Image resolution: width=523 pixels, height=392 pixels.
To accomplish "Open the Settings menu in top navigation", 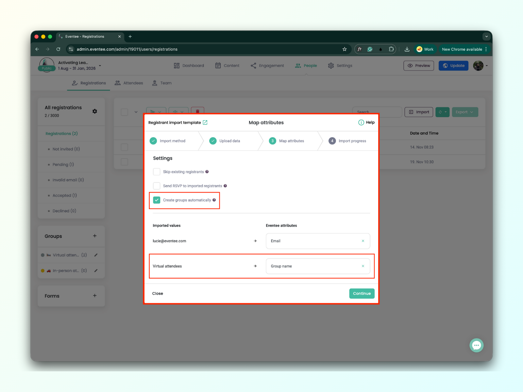I will coord(340,66).
